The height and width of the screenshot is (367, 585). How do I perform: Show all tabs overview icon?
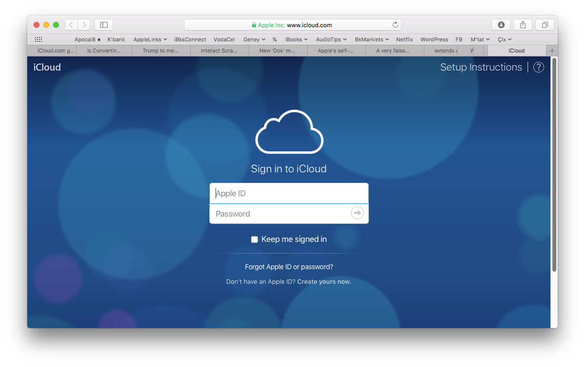coord(545,25)
